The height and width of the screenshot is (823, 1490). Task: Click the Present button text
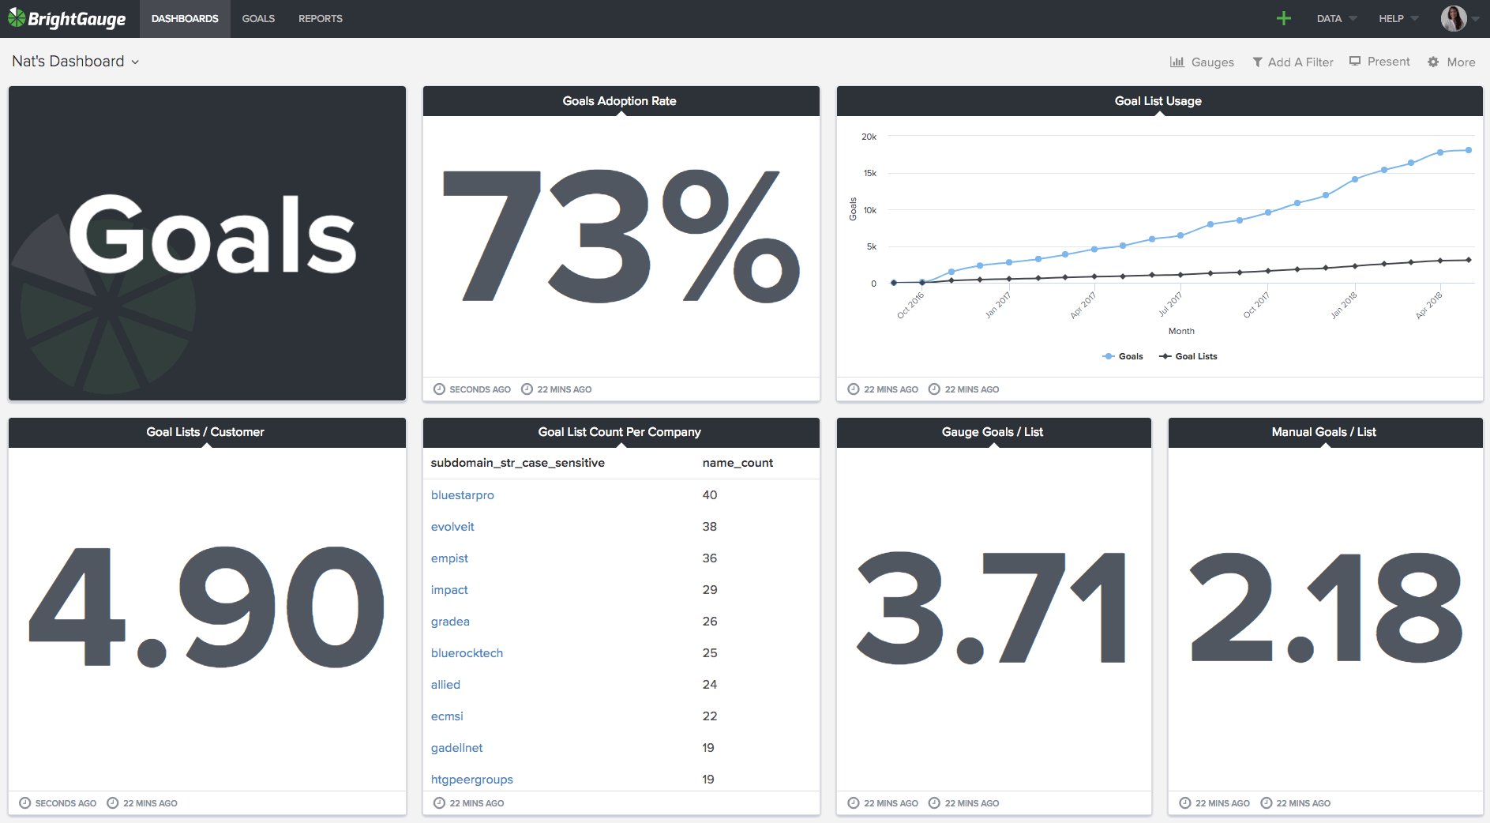[x=1388, y=61]
